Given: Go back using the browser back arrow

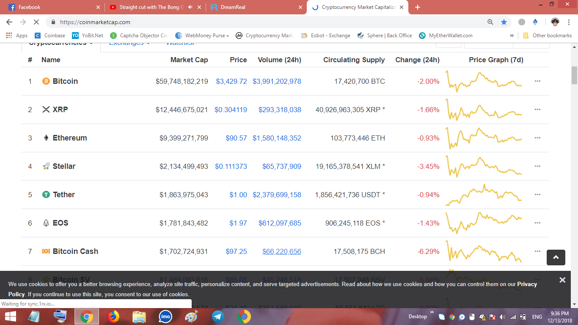Looking at the screenshot, I should coord(9,22).
